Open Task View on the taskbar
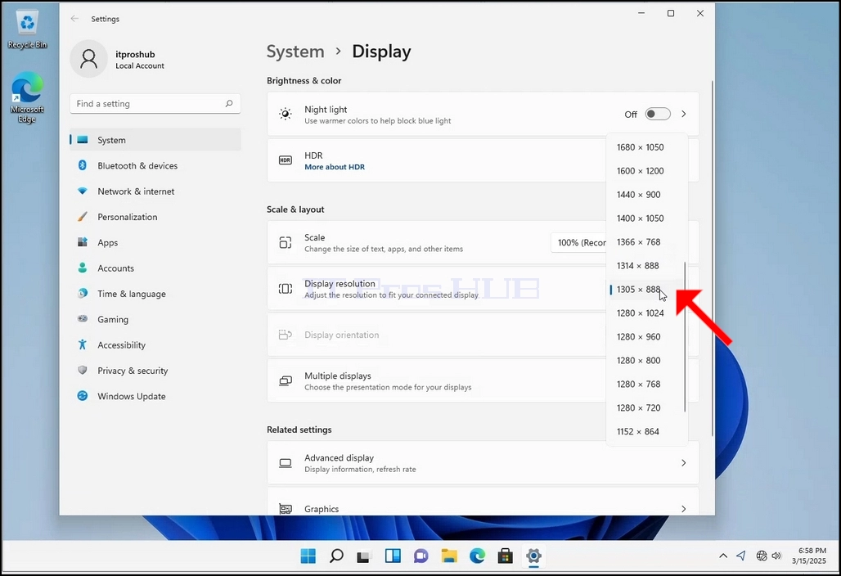 pos(364,556)
